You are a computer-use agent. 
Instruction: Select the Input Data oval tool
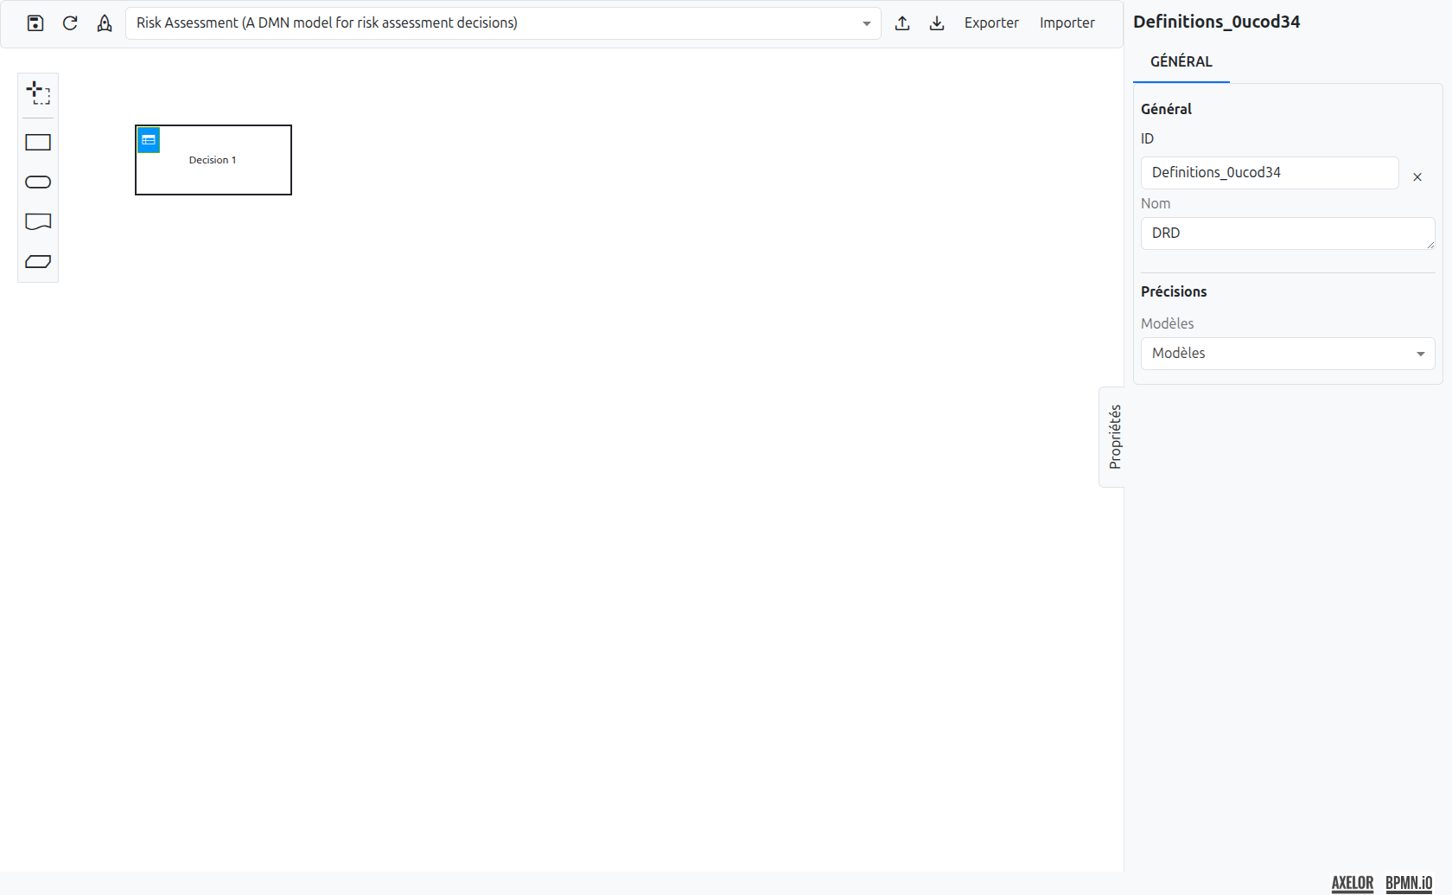[38, 182]
